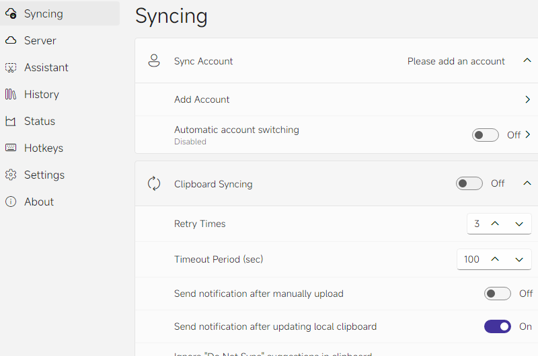
Task: Navigate to Hotkeys
Action: click(60, 148)
